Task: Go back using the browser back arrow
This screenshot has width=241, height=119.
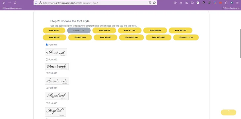Action: click(x=4, y=3)
